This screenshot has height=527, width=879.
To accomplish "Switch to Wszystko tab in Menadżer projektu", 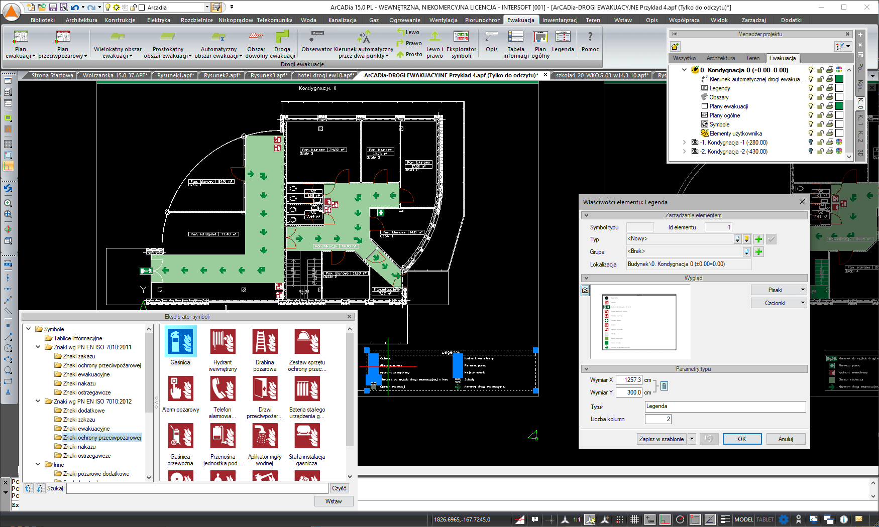I will click(x=684, y=58).
